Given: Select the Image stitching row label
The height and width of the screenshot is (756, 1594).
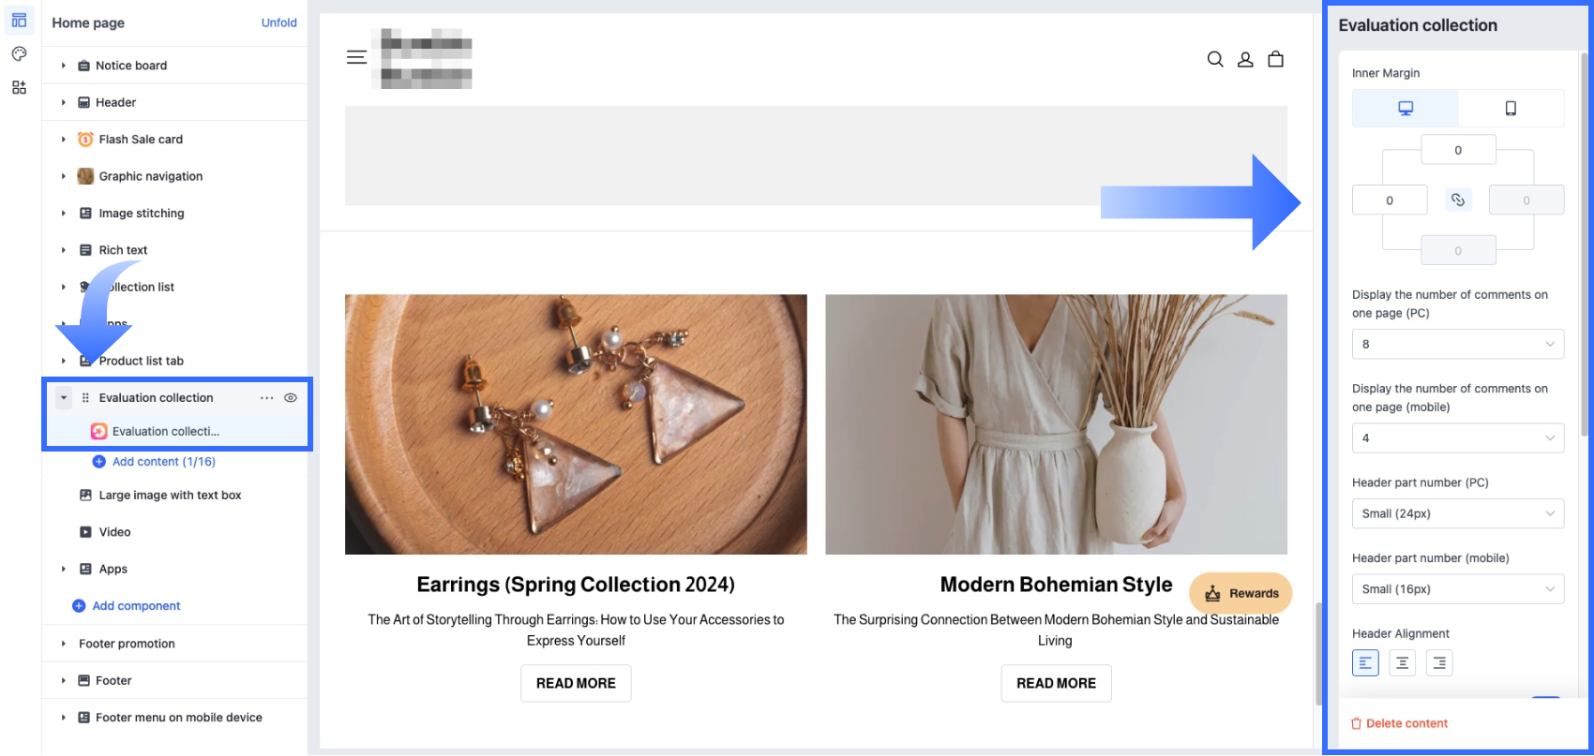Looking at the screenshot, I should 142,214.
